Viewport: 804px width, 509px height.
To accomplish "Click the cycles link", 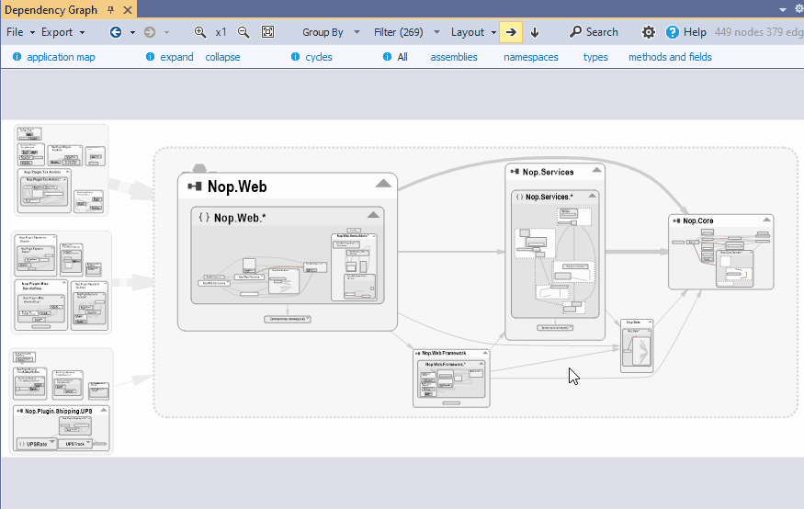I will click(x=319, y=57).
